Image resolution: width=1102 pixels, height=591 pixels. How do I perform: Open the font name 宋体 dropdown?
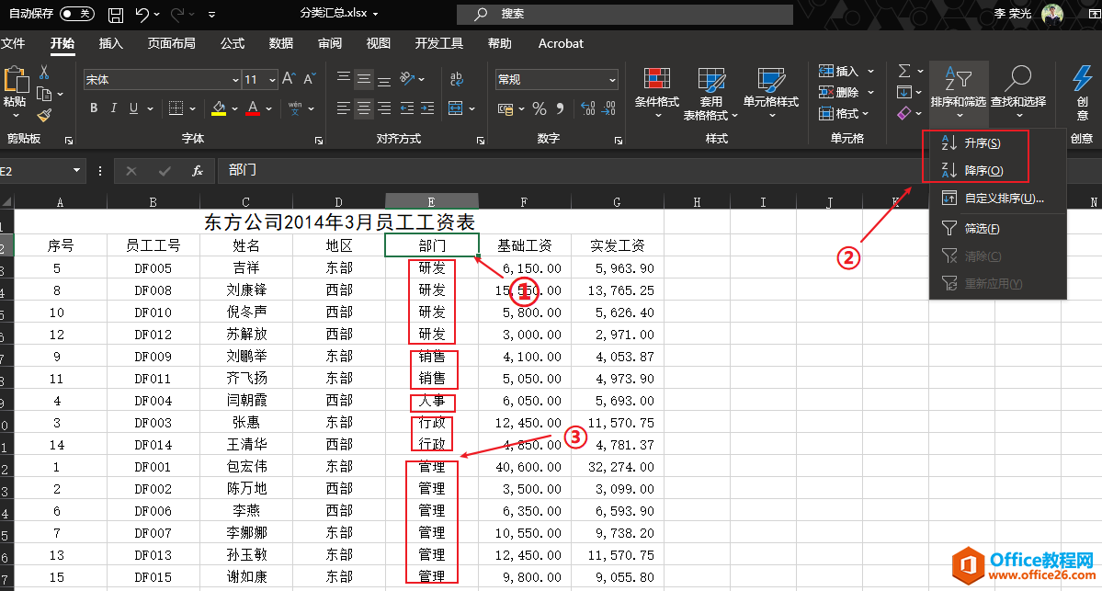coord(235,80)
